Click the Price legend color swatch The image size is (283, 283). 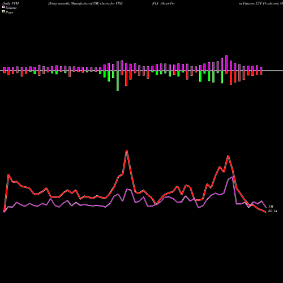click(x=3, y=12)
